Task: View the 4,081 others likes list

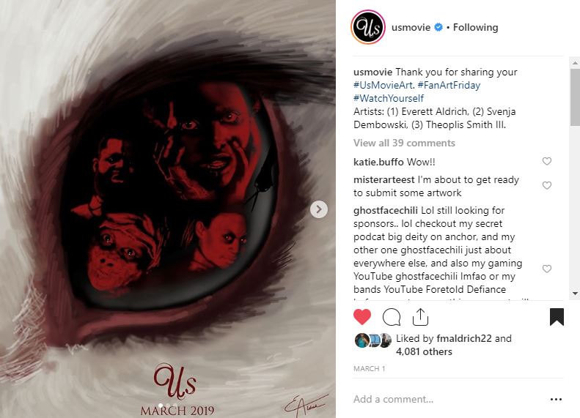Action: (424, 351)
